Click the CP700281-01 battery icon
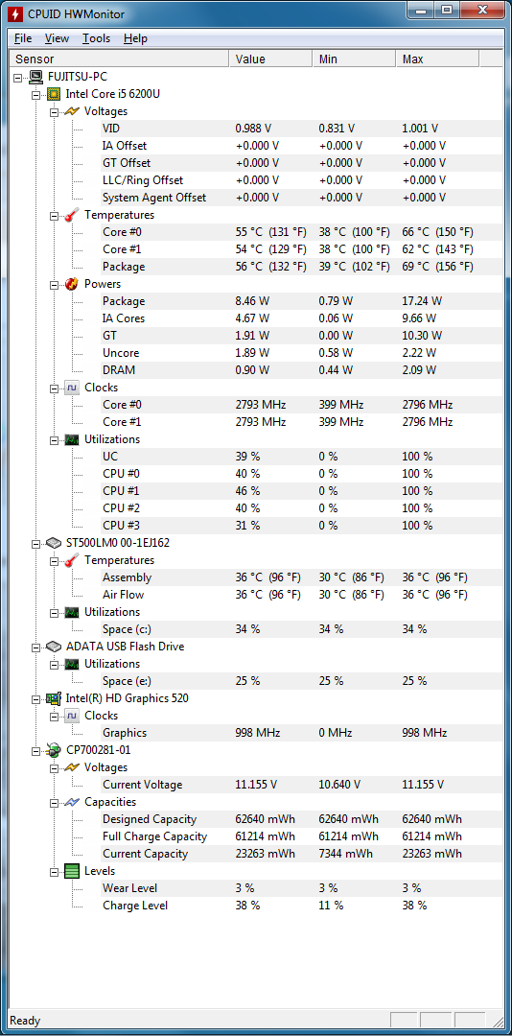This screenshot has width=512, height=1036. (55, 750)
